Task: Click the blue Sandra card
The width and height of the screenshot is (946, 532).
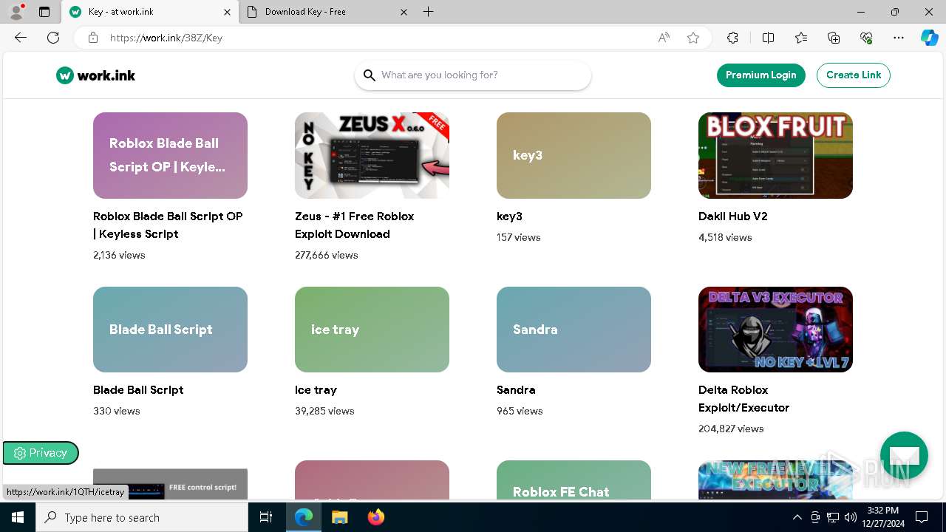Action: coord(574,330)
